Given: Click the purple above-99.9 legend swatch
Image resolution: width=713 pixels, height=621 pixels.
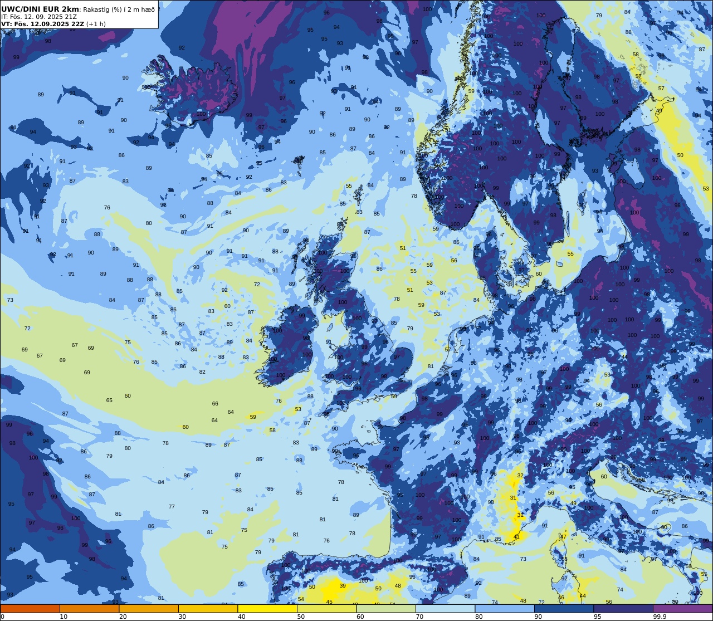Looking at the screenshot, I should (x=683, y=608).
